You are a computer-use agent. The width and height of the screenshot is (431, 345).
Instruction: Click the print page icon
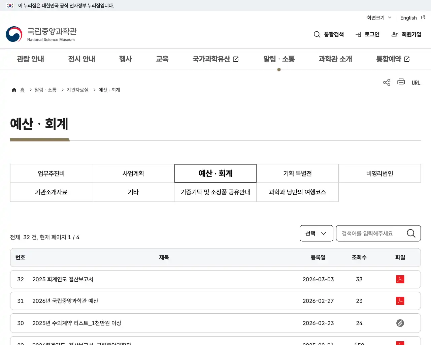pos(401,82)
